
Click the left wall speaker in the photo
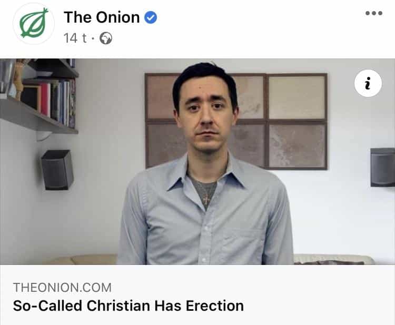(57, 170)
